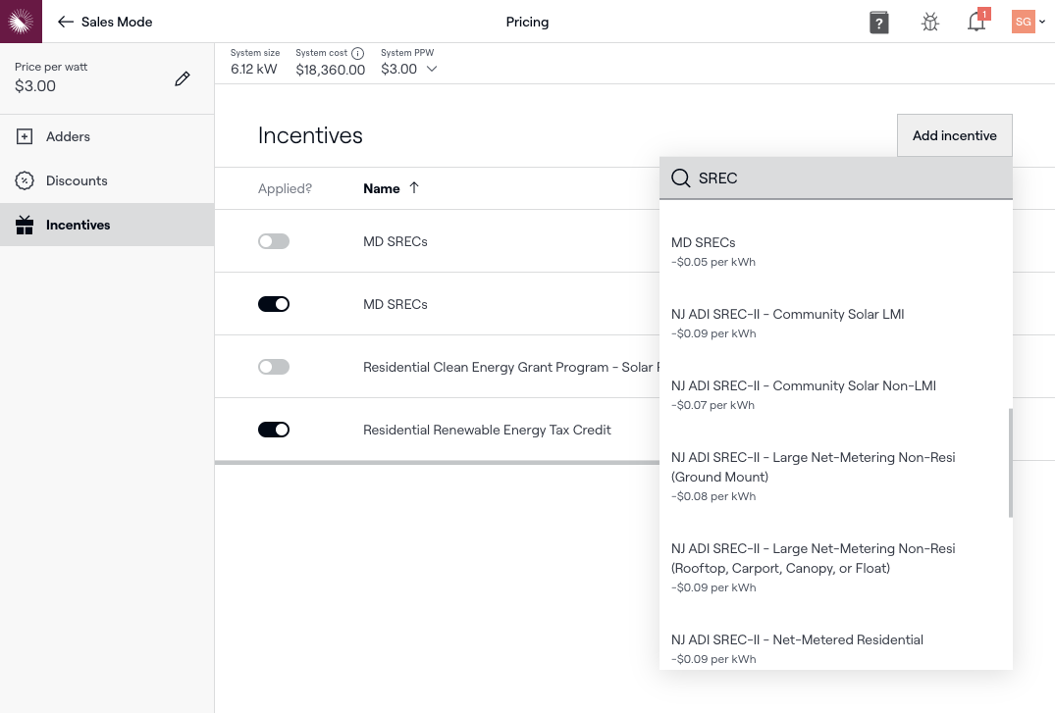Enable Residential Clean Energy Grant Program toggle
Viewport: 1055px width, 713px height.
point(274,367)
